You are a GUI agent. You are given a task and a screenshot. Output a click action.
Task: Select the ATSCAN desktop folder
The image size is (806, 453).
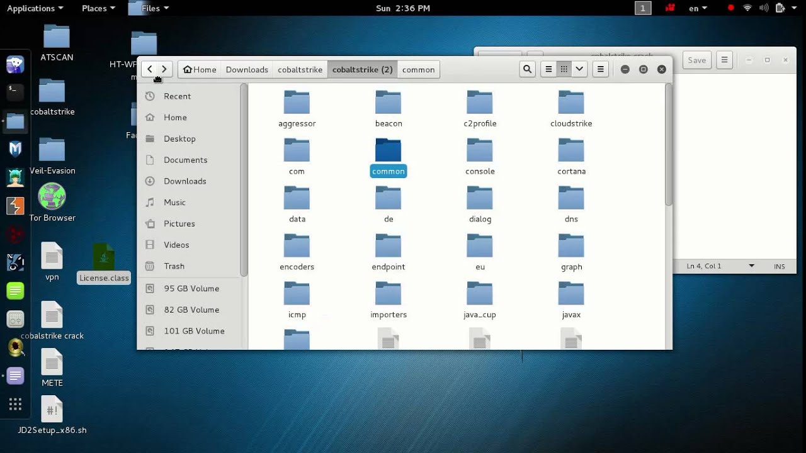tap(57, 43)
